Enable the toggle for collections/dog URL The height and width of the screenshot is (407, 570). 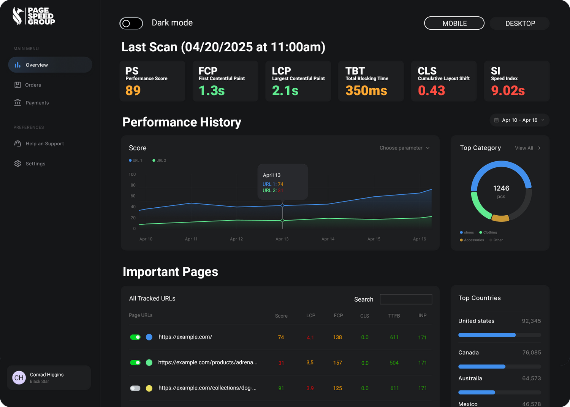pos(135,388)
